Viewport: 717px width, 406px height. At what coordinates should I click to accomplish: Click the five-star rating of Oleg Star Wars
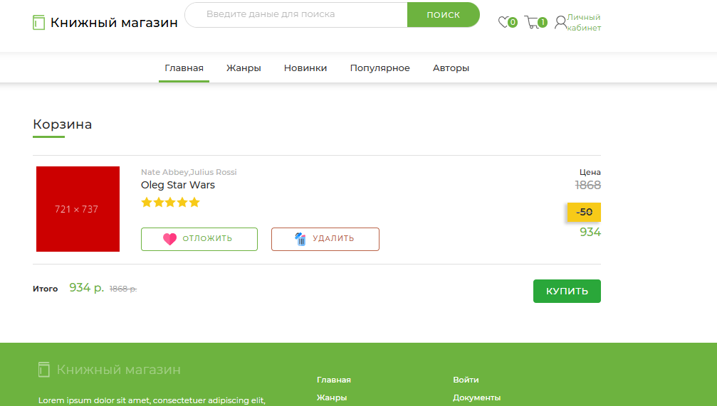tap(170, 203)
